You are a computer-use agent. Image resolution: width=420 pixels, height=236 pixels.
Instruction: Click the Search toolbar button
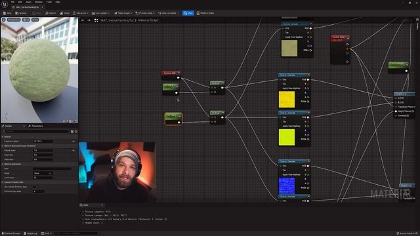(51, 13)
